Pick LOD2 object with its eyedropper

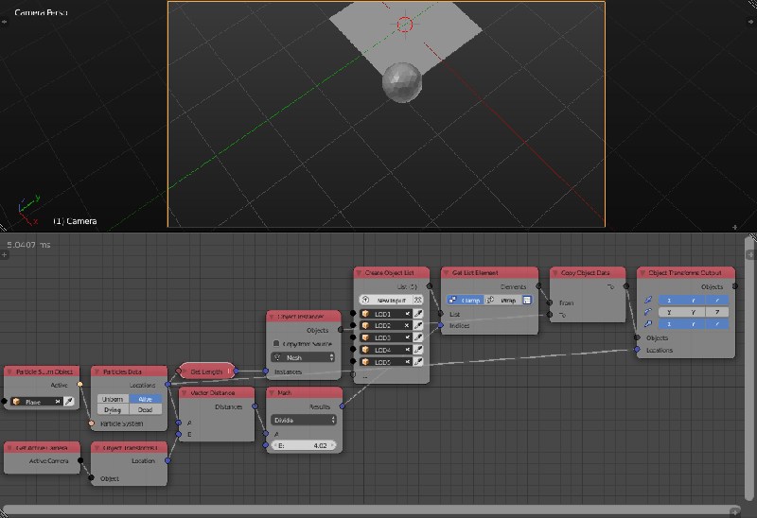pos(418,325)
